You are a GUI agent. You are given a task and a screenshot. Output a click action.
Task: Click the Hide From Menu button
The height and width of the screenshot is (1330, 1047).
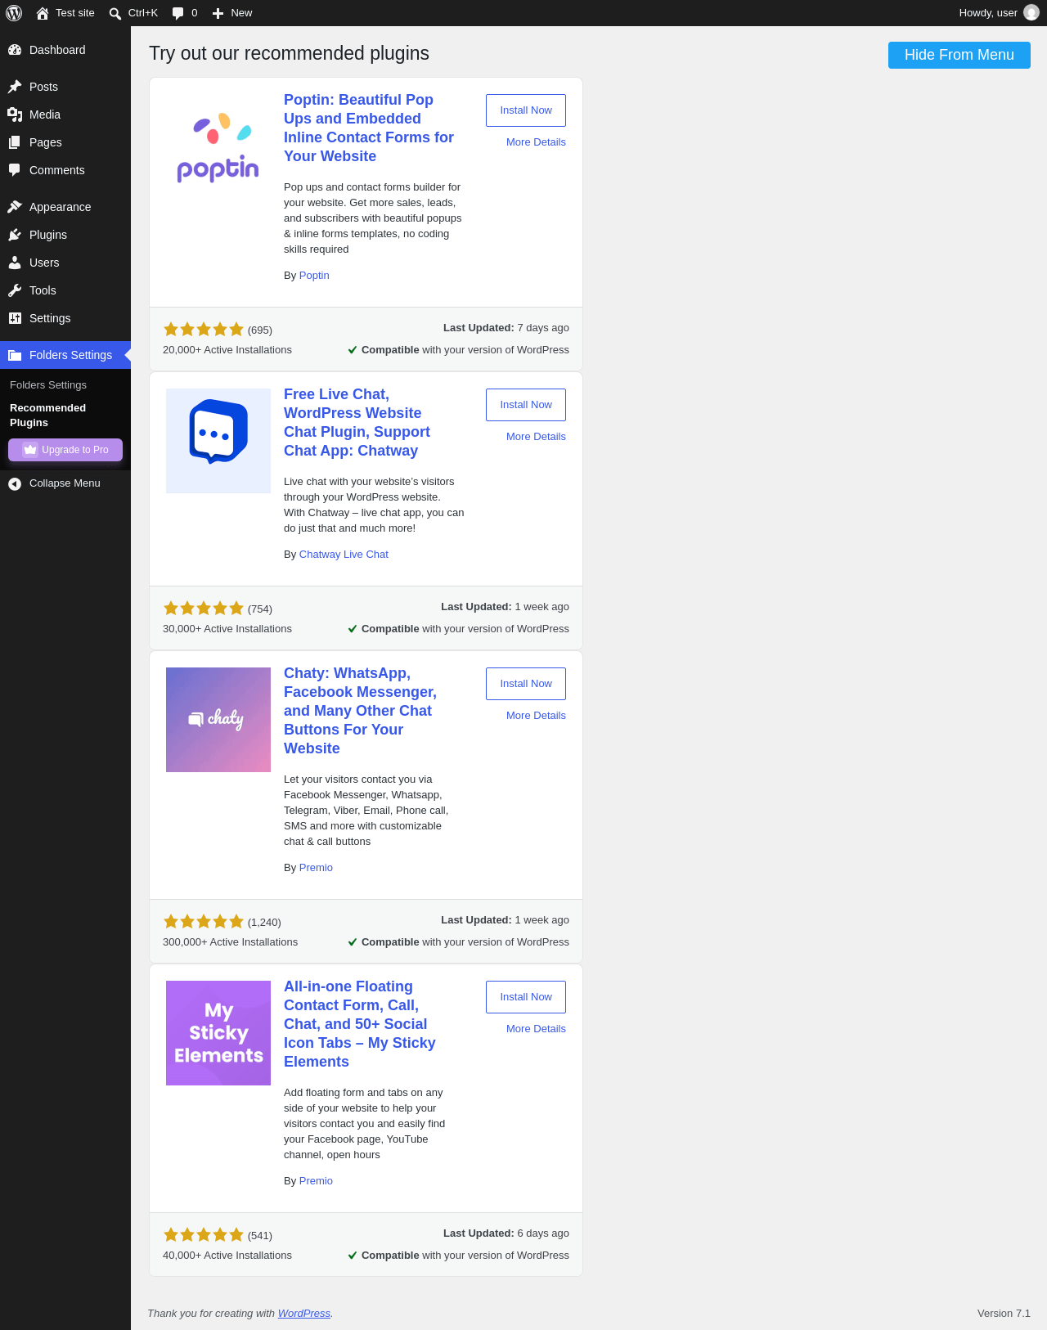click(x=959, y=55)
